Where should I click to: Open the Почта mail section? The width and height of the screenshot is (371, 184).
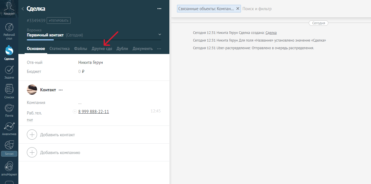tap(9, 111)
